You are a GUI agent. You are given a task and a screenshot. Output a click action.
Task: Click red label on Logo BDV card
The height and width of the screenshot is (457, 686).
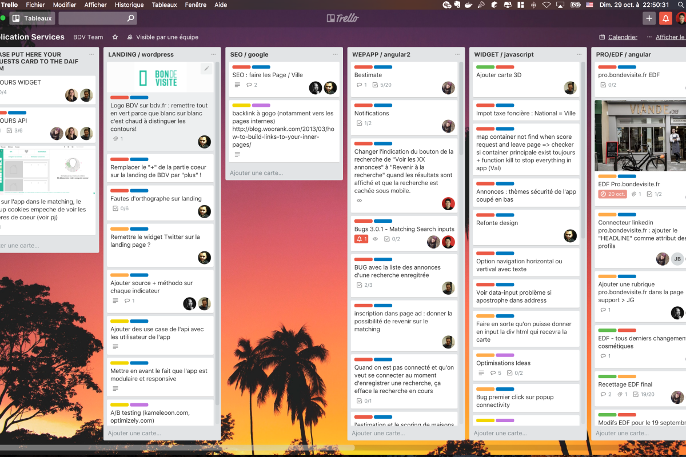pos(119,98)
